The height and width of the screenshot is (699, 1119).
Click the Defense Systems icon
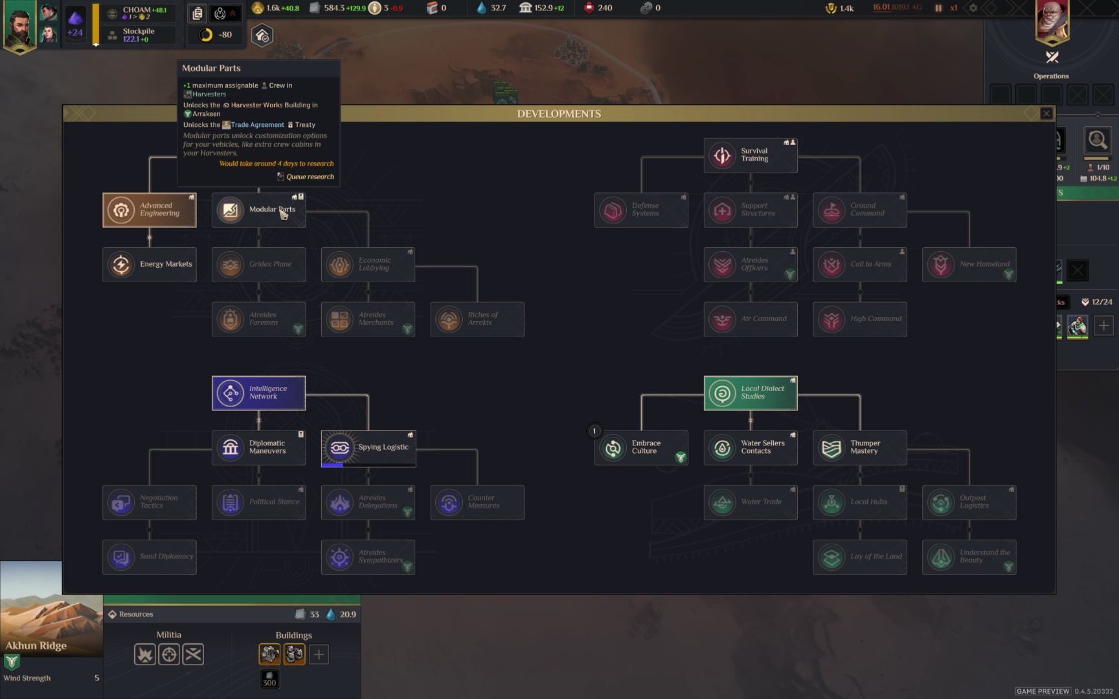pyautogui.click(x=613, y=210)
